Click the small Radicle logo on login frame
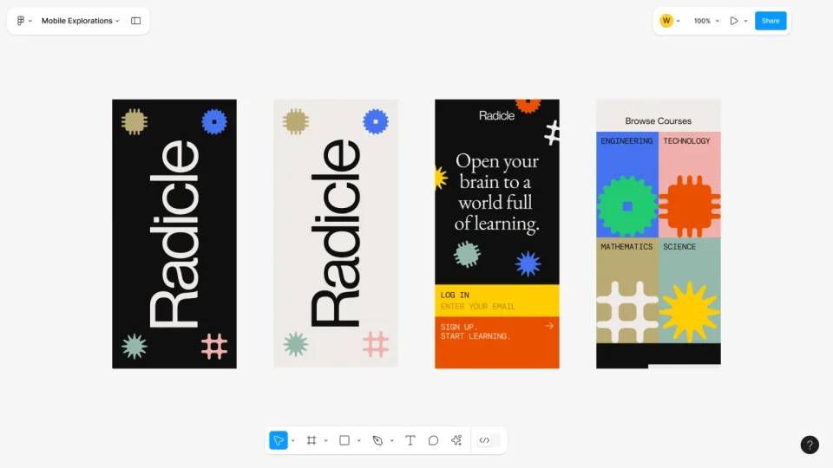The image size is (833, 468). (496, 115)
